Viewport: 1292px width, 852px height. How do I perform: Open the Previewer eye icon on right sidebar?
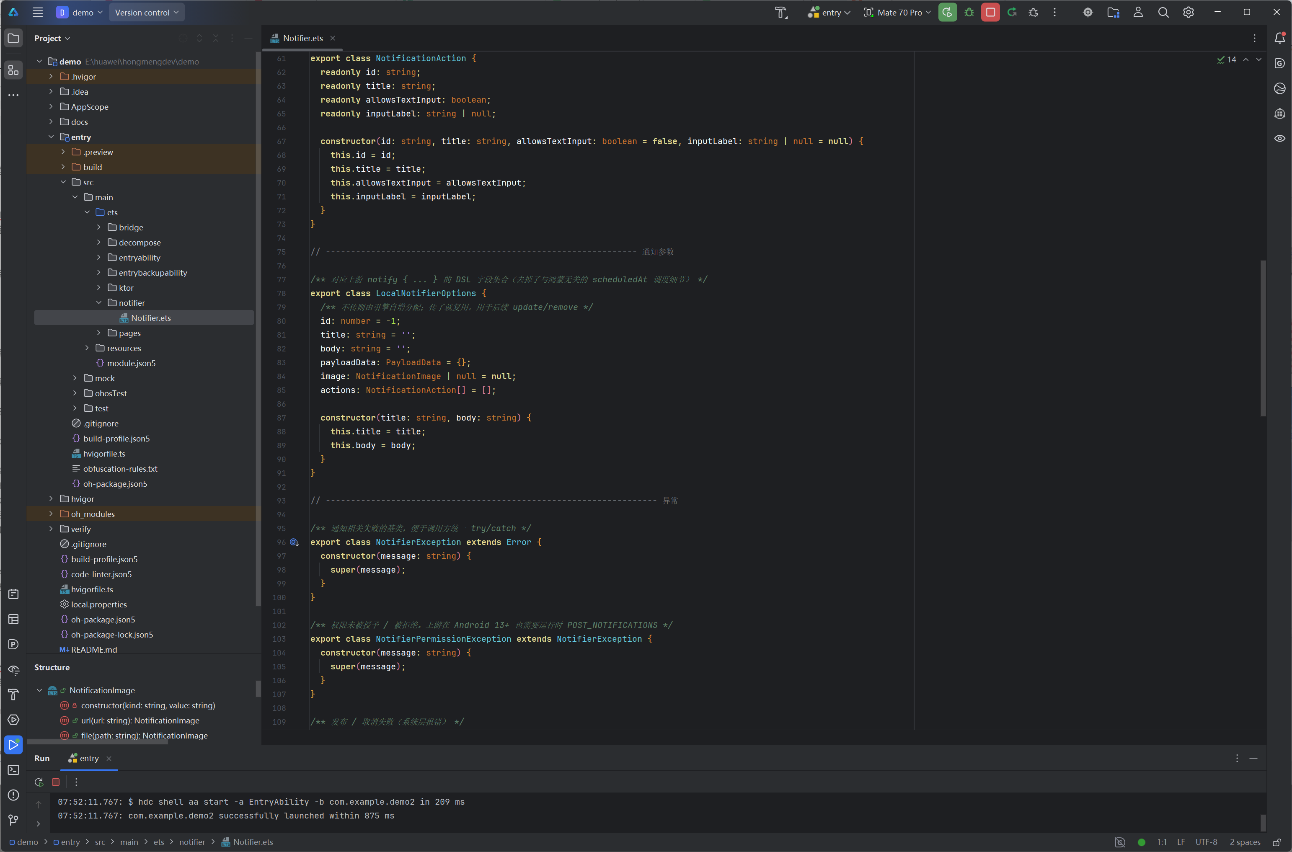(1279, 138)
